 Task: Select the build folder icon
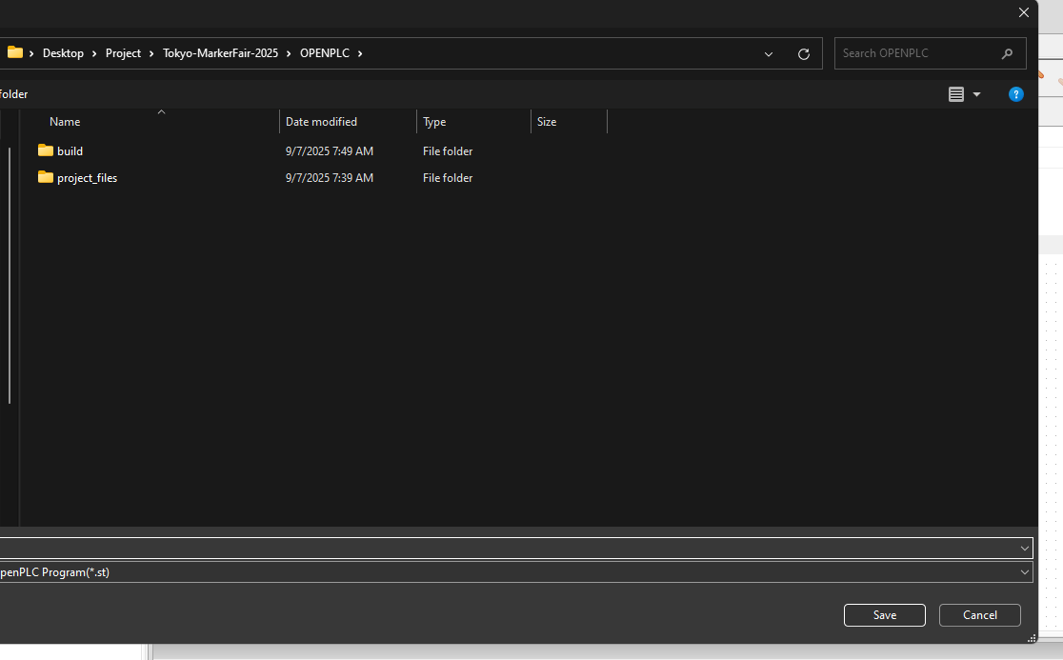pyautogui.click(x=46, y=150)
